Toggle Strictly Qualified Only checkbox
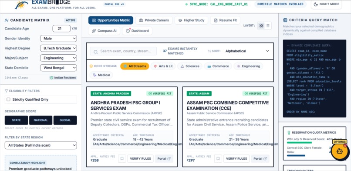Screen dimensions: 351x171 tap(9, 99)
